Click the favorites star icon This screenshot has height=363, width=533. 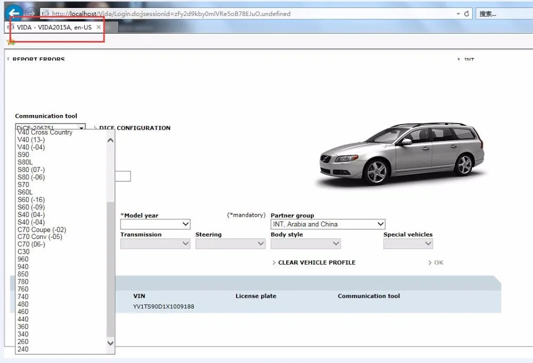[x=11, y=42]
